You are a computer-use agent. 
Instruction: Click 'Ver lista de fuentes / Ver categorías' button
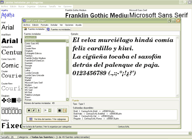[47, 119]
